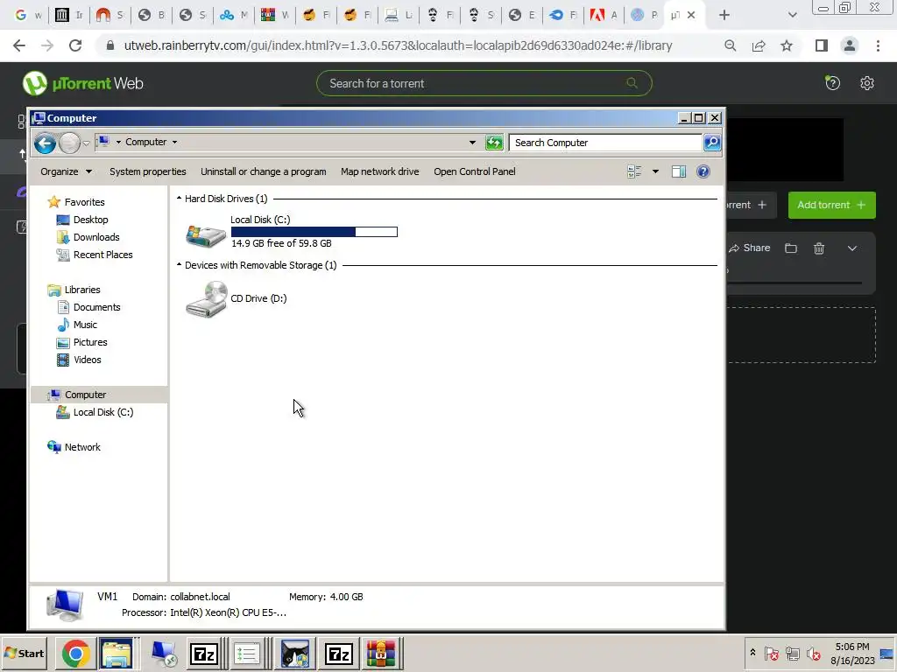Expand the Computer breadcrumb arrow in address bar
This screenshot has height=672, width=897.
[174, 142]
